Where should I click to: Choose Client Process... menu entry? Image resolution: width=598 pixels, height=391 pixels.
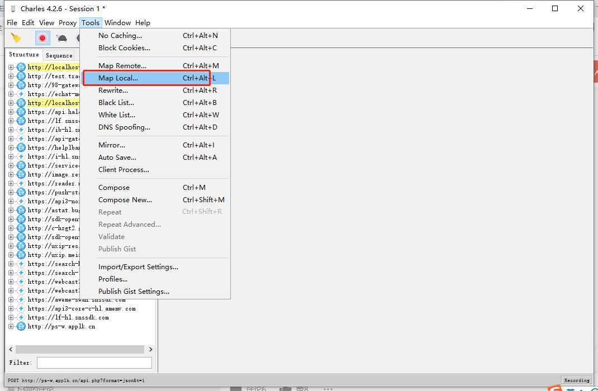coord(155,170)
